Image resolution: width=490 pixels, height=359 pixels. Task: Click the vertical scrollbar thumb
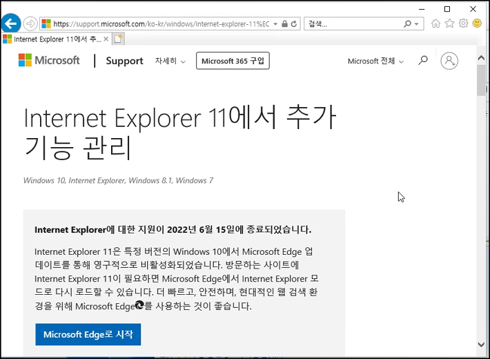[481, 80]
